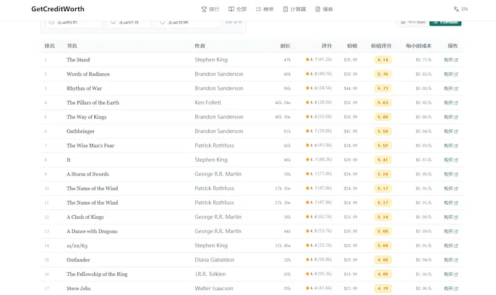Viewport: 496px width, 295px height.
Task: Switch language using the EN button
Action: pyautogui.click(x=461, y=9)
